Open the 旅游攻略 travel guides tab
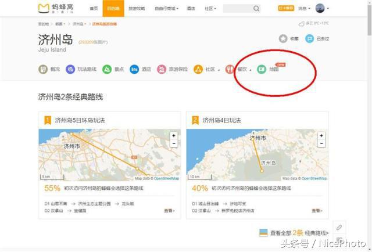 (137, 8)
